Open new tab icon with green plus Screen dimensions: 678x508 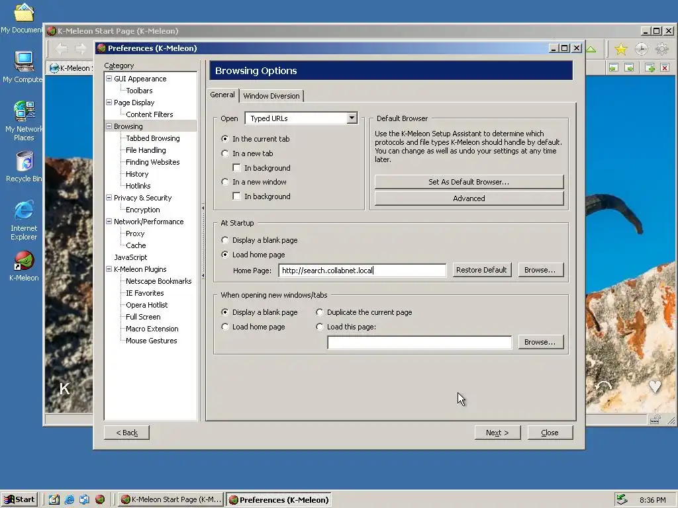(x=650, y=67)
